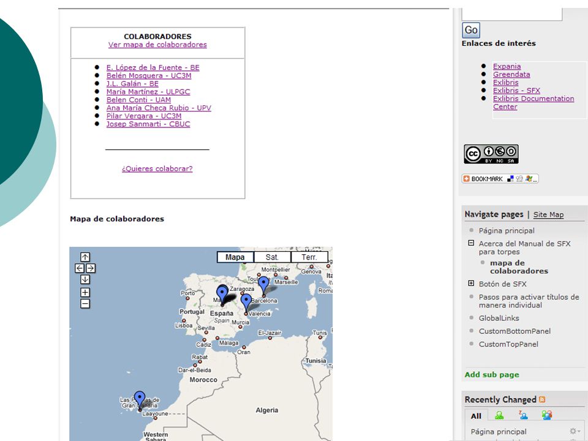588x441 pixels.
Task: Expand the Botón de SFX node
Action: (x=471, y=283)
